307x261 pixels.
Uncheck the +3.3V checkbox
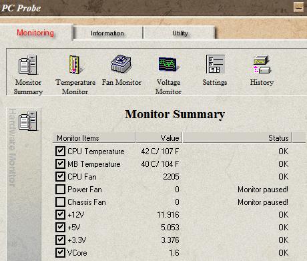pyautogui.click(x=60, y=240)
